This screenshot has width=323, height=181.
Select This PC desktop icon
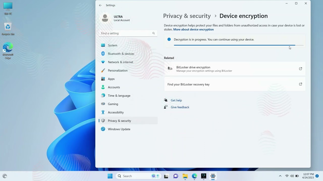8,9
